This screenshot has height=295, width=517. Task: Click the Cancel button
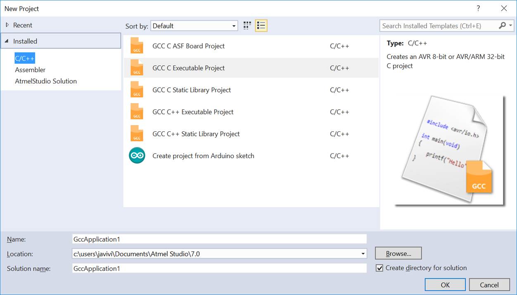pos(489,285)
